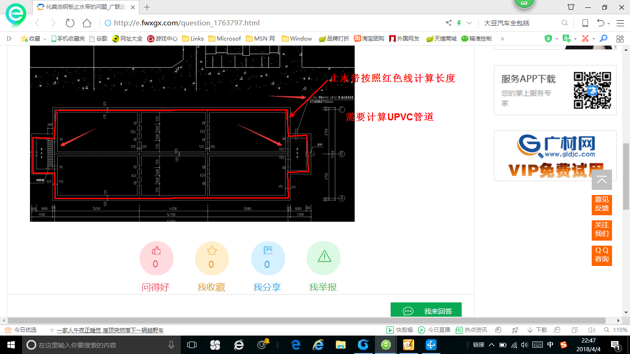
Task: Open the 广材网 VIP免费试用 ad banner
Action: [555, 156]
